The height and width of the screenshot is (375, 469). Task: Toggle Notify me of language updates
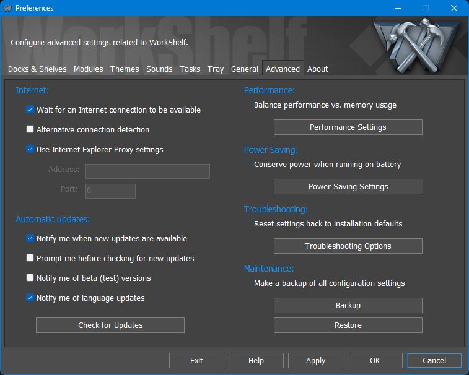(30, 298)
